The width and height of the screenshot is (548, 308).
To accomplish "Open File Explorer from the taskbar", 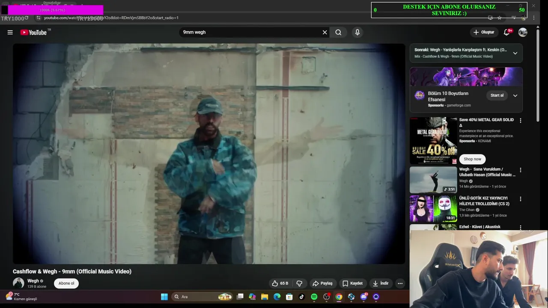I will tap(265, 297).
